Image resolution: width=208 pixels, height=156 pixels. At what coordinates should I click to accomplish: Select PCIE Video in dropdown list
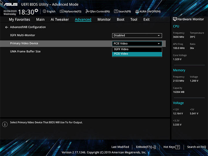[x=137, y=54]
